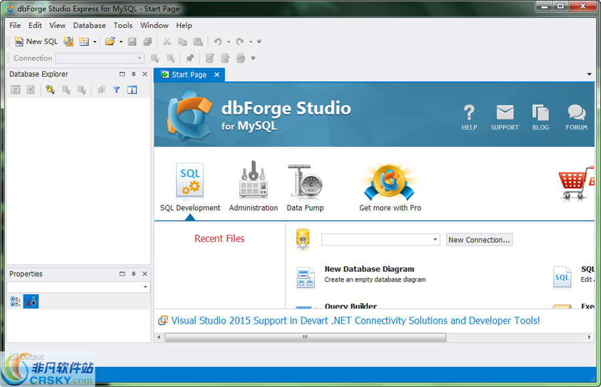Viewport: 601px width, 387px height.
Task: Open the Help menu
Action: pyautogui.click(x=184, y=25)
